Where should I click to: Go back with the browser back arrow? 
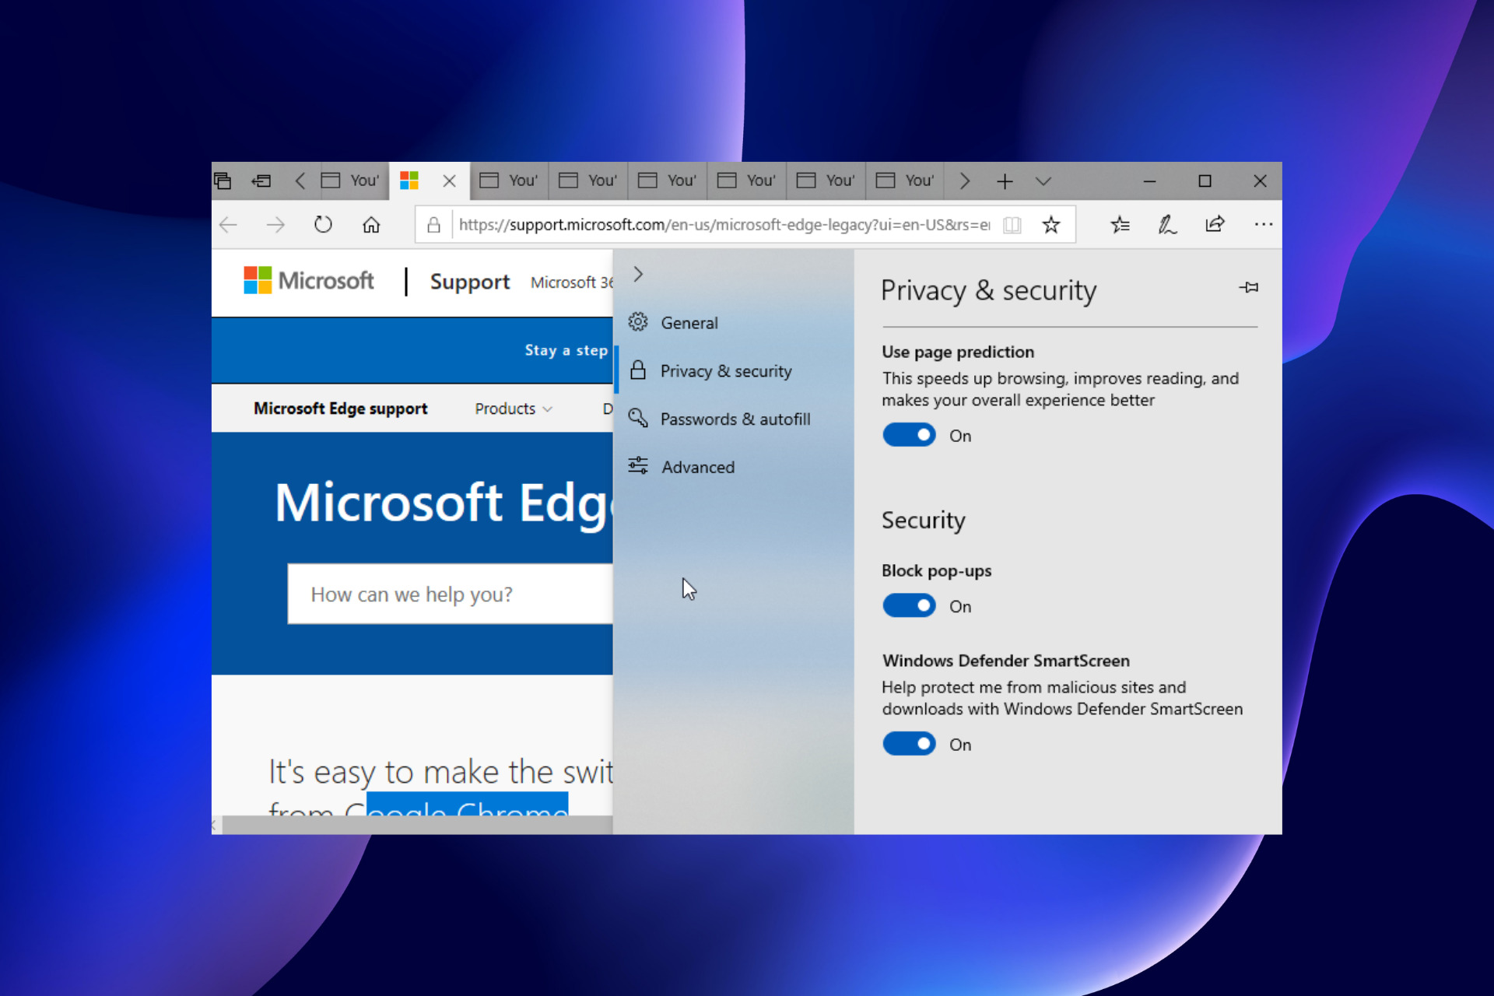coord(228,225)
